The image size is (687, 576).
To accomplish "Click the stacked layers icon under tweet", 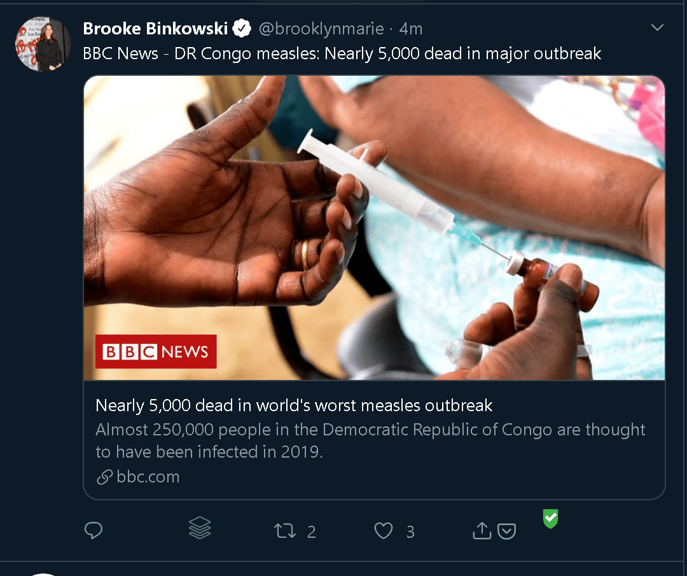I will coord(200,528).
